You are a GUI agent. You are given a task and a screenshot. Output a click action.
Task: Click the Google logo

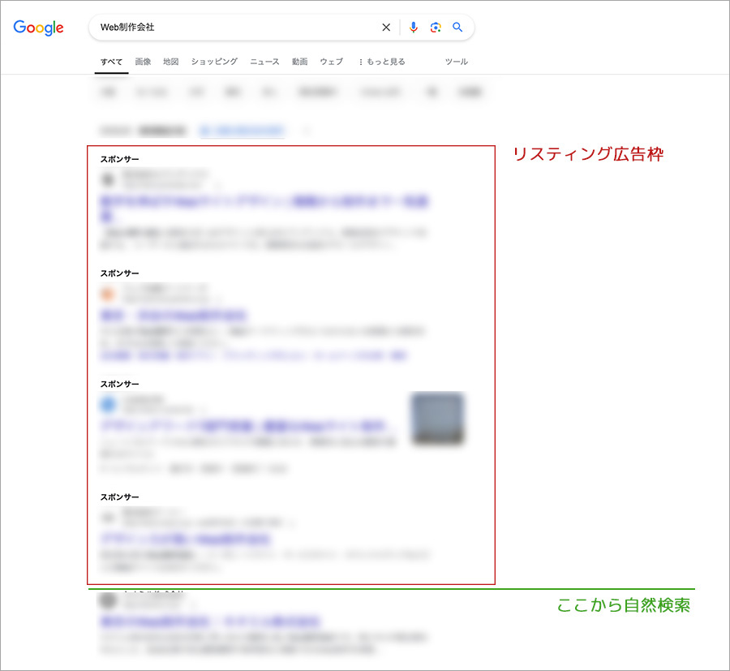(38, 28)
